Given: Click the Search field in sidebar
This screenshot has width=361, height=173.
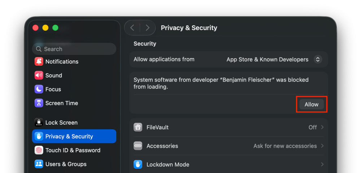Looking at the screenshot, I should point(74,49).
